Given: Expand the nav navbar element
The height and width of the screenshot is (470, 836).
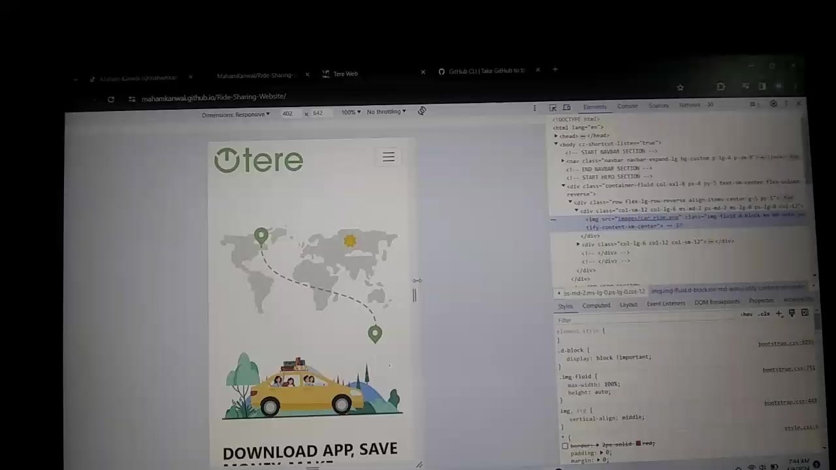Looking at the screenshot, I should point(562,160).
